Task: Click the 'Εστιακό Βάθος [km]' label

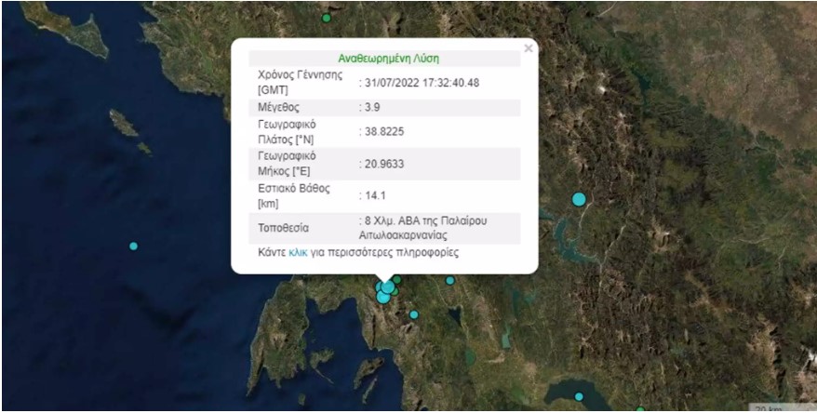Action: 294,196
